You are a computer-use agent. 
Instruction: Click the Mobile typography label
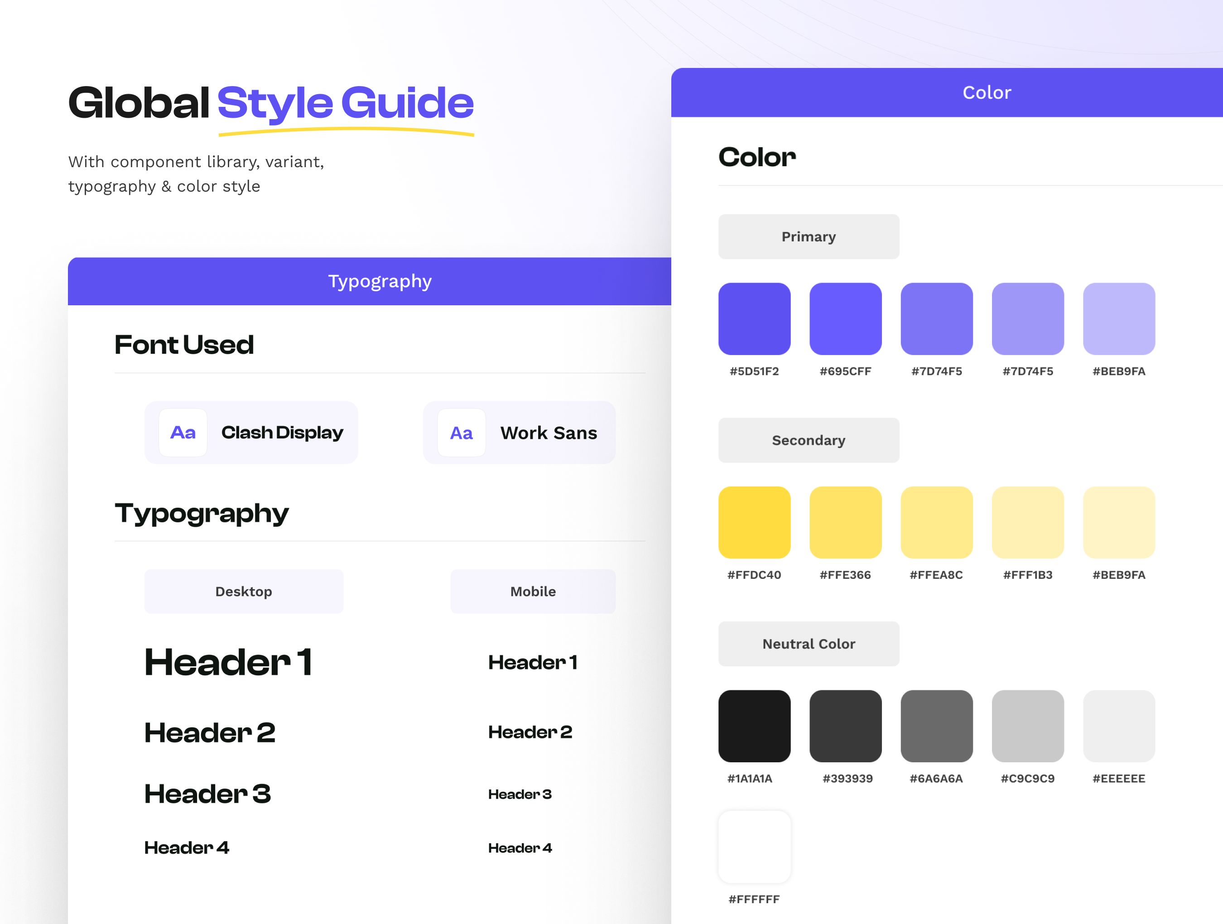532,591
